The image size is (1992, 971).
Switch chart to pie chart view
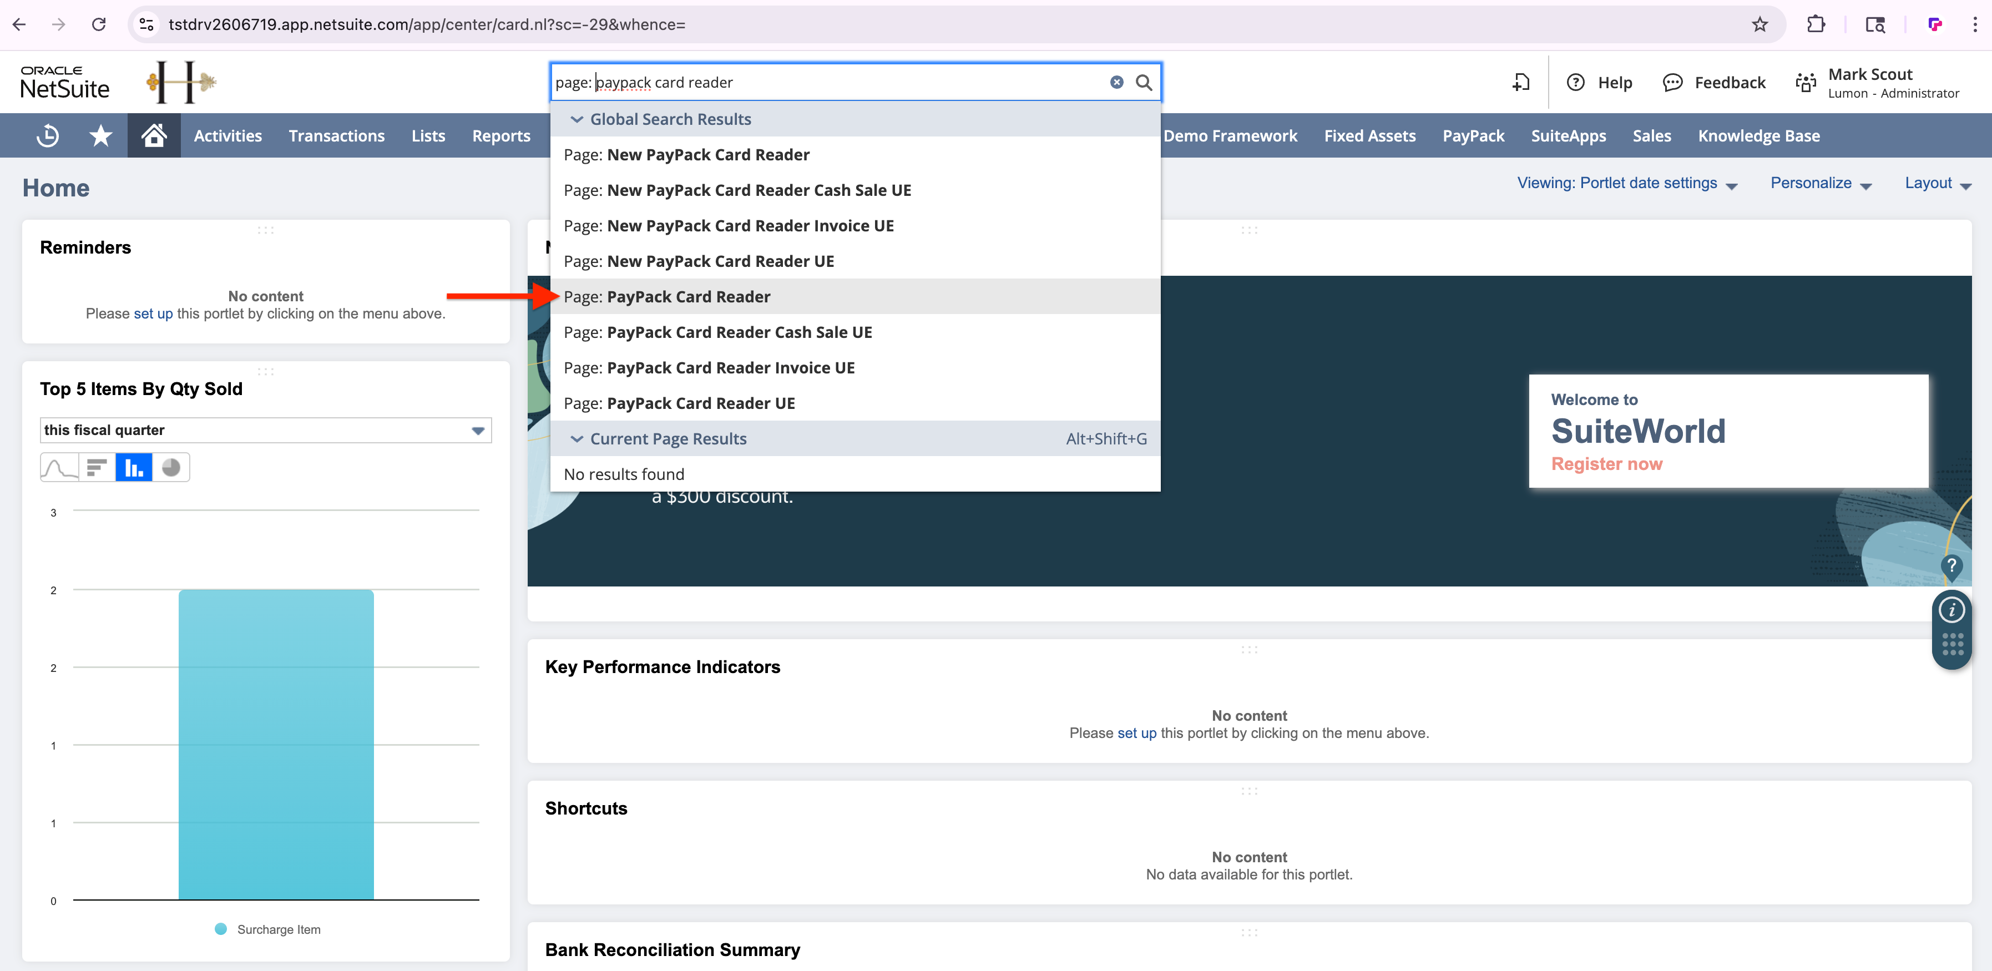(x=171, y=468)
